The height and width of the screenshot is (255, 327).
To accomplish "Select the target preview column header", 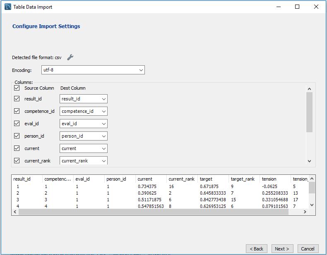I will (213, 179).
